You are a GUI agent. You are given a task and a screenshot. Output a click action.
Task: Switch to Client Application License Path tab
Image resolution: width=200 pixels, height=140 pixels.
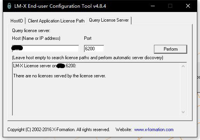56,21
